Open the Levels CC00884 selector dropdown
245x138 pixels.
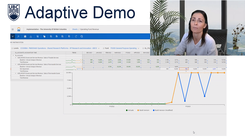[99, 48]
